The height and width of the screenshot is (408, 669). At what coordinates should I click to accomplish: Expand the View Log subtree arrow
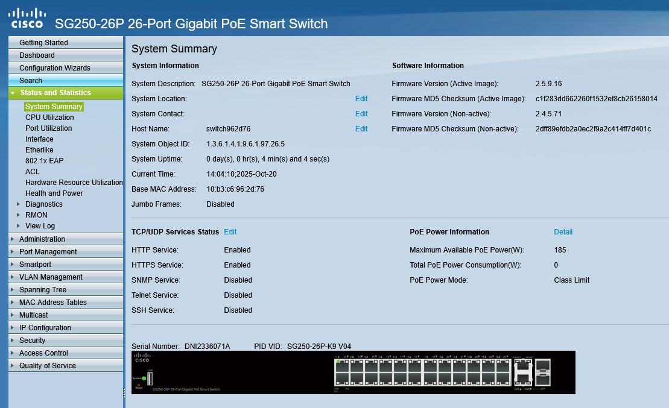tap(18, 225)
